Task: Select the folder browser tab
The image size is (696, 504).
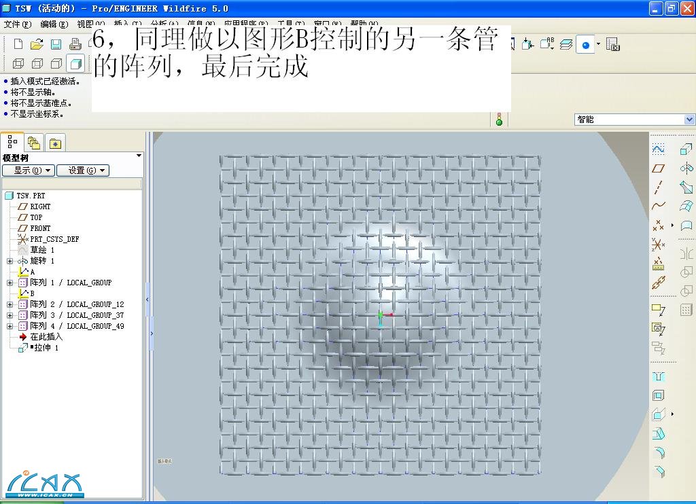Action: click(x=34, y=143)
